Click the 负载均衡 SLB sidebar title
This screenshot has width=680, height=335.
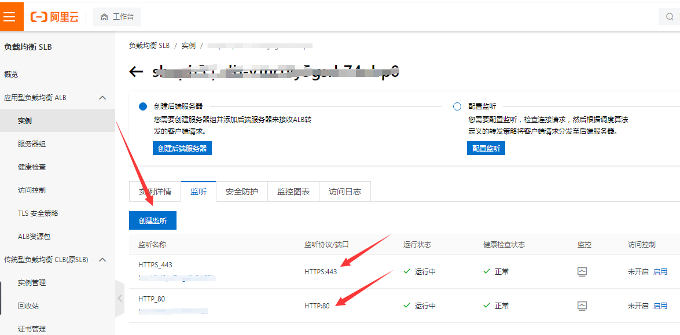click(x=28, y=47)
